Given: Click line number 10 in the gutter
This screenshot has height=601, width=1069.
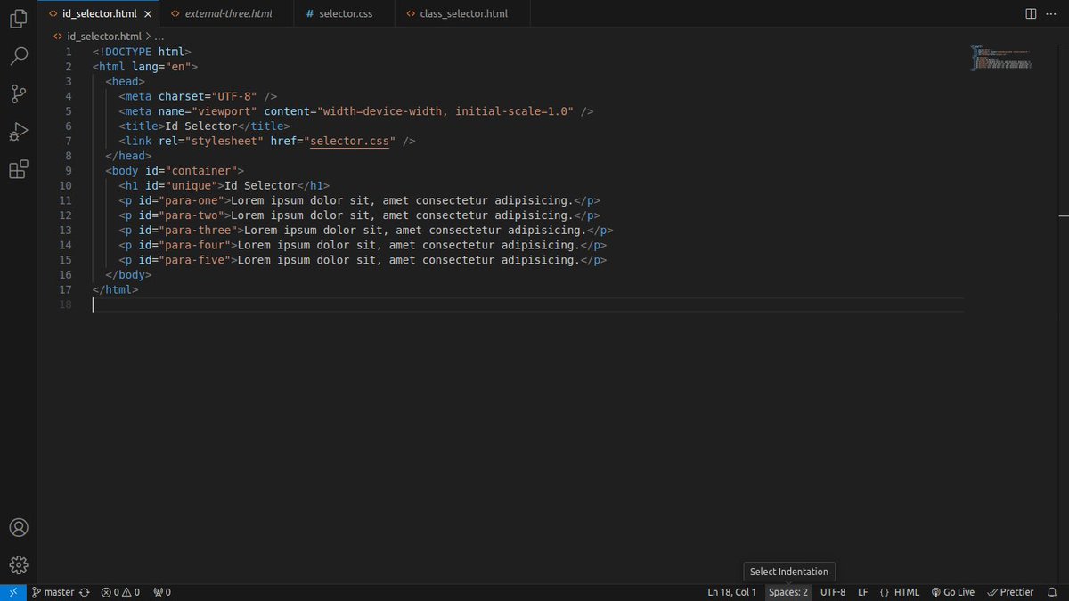Looking at the screenshot, I should pyautogui.click(x=65, y=185).
